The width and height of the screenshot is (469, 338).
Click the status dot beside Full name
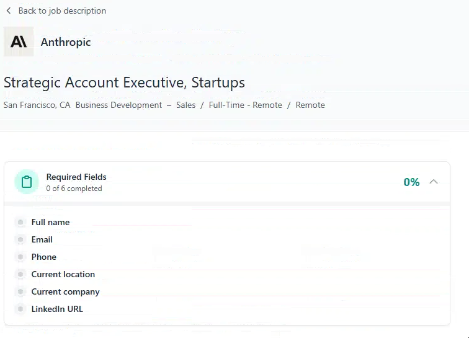[x=20, y=222]
